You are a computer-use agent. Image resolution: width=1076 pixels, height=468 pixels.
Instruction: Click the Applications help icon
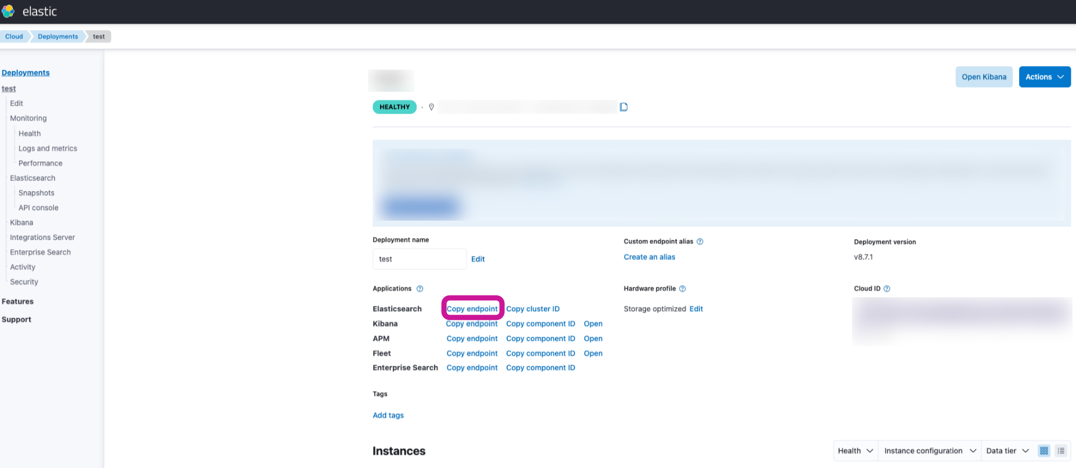[420, 289]
